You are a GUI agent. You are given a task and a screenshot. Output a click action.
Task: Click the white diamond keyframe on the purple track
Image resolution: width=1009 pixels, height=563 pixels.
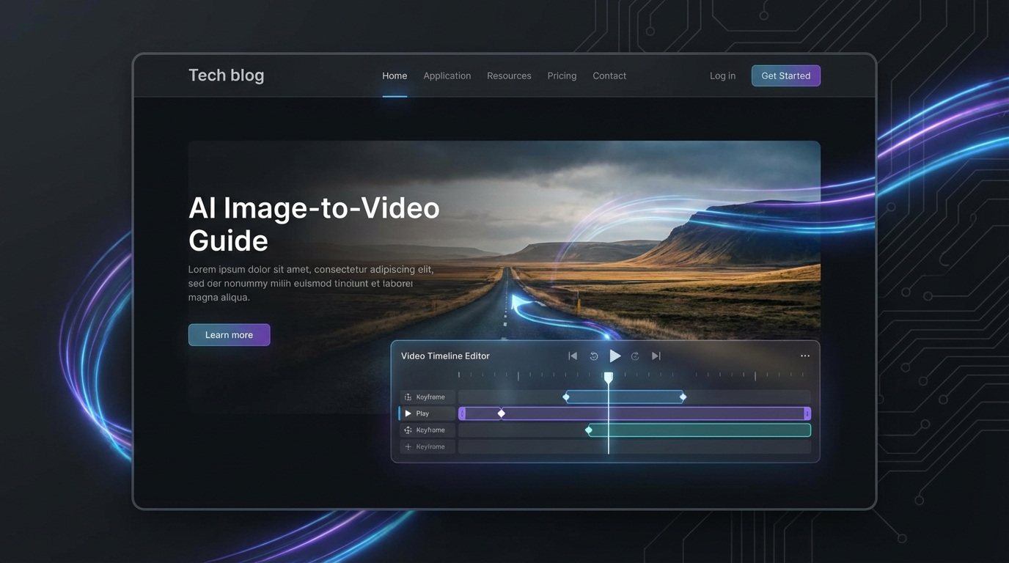[x=502, y=413]
